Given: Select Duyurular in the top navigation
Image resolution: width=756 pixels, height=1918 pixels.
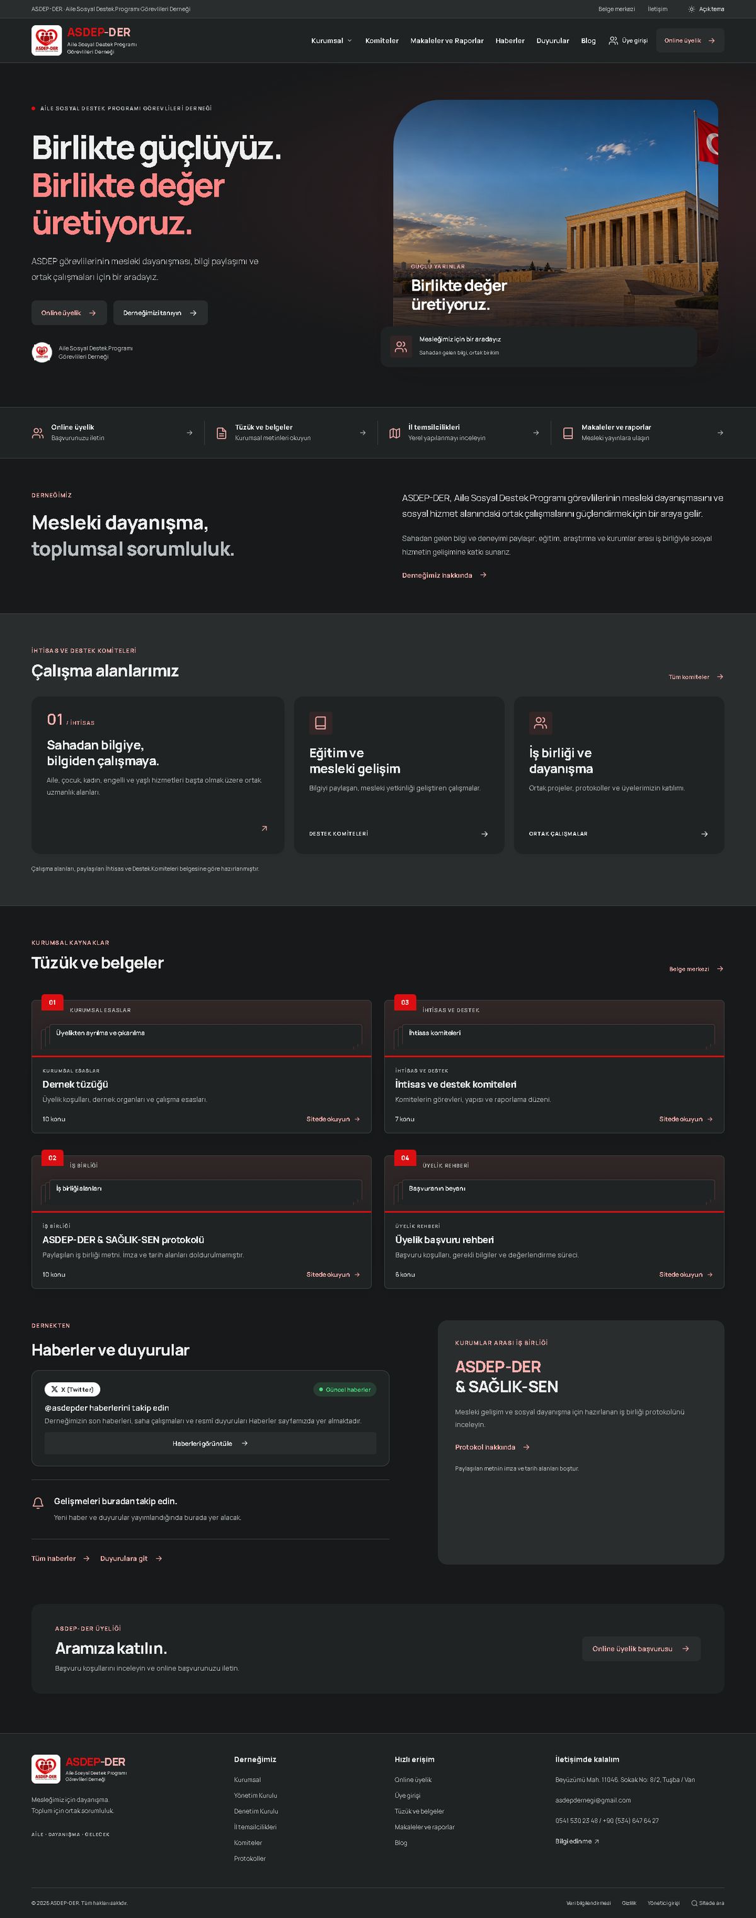Looking at the screenshot, I should coord(553,41).
